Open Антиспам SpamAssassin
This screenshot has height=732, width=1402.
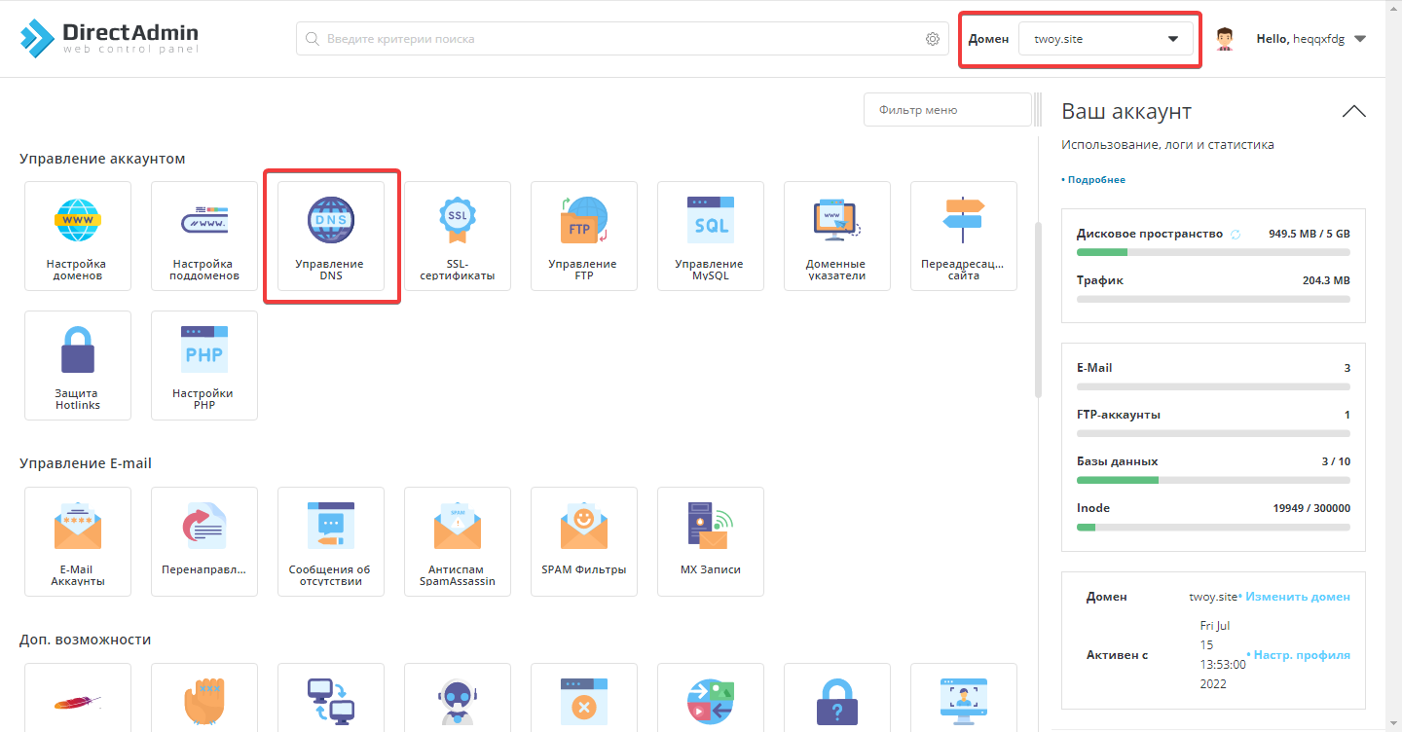pos(458,541)
